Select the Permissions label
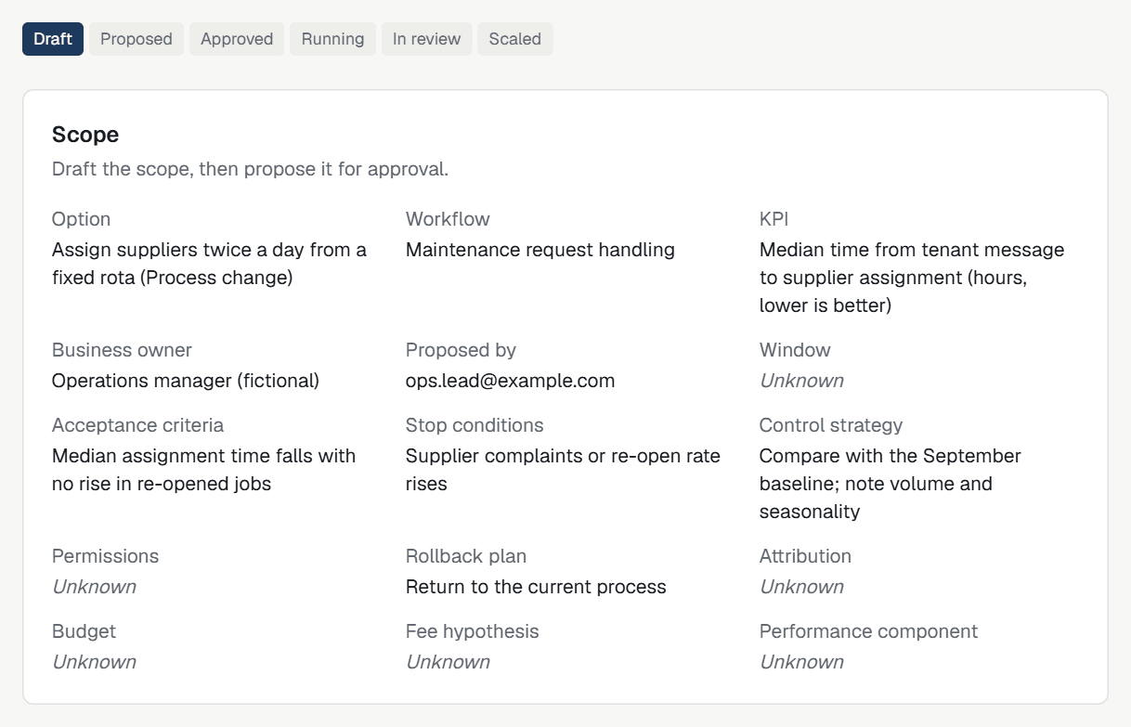The width and height of the screenshot is (1131, 727). [105, 556]
